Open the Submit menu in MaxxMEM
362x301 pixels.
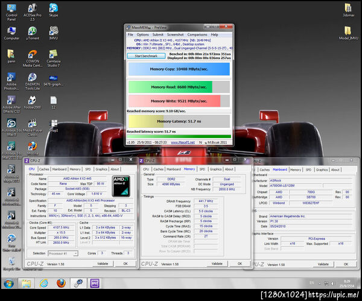[158, 34]
